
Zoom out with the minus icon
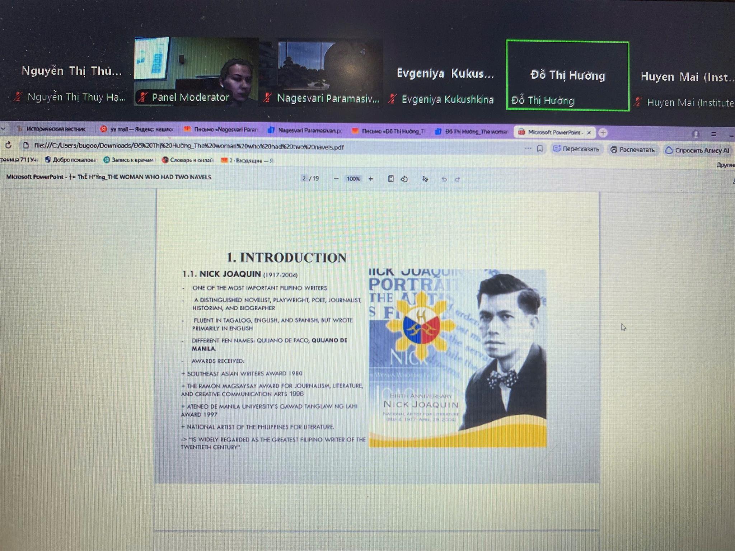pyautogui.click(x=336, y=179)
